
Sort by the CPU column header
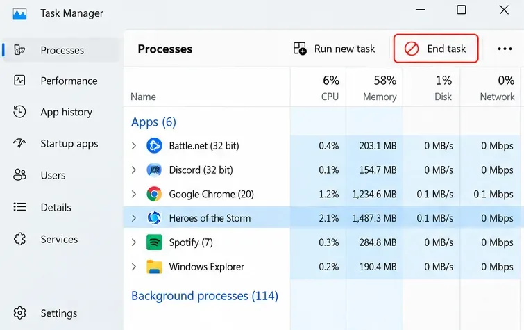pyautogui.click(x=330, y=97)
